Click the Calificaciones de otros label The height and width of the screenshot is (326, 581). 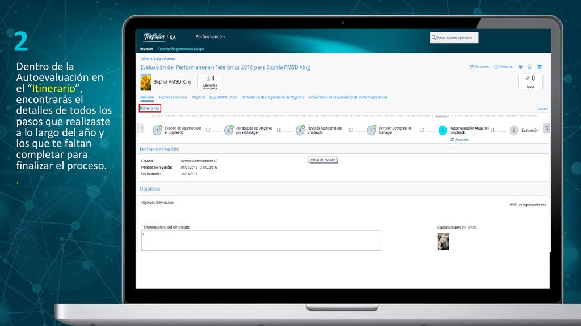[457, 228]
